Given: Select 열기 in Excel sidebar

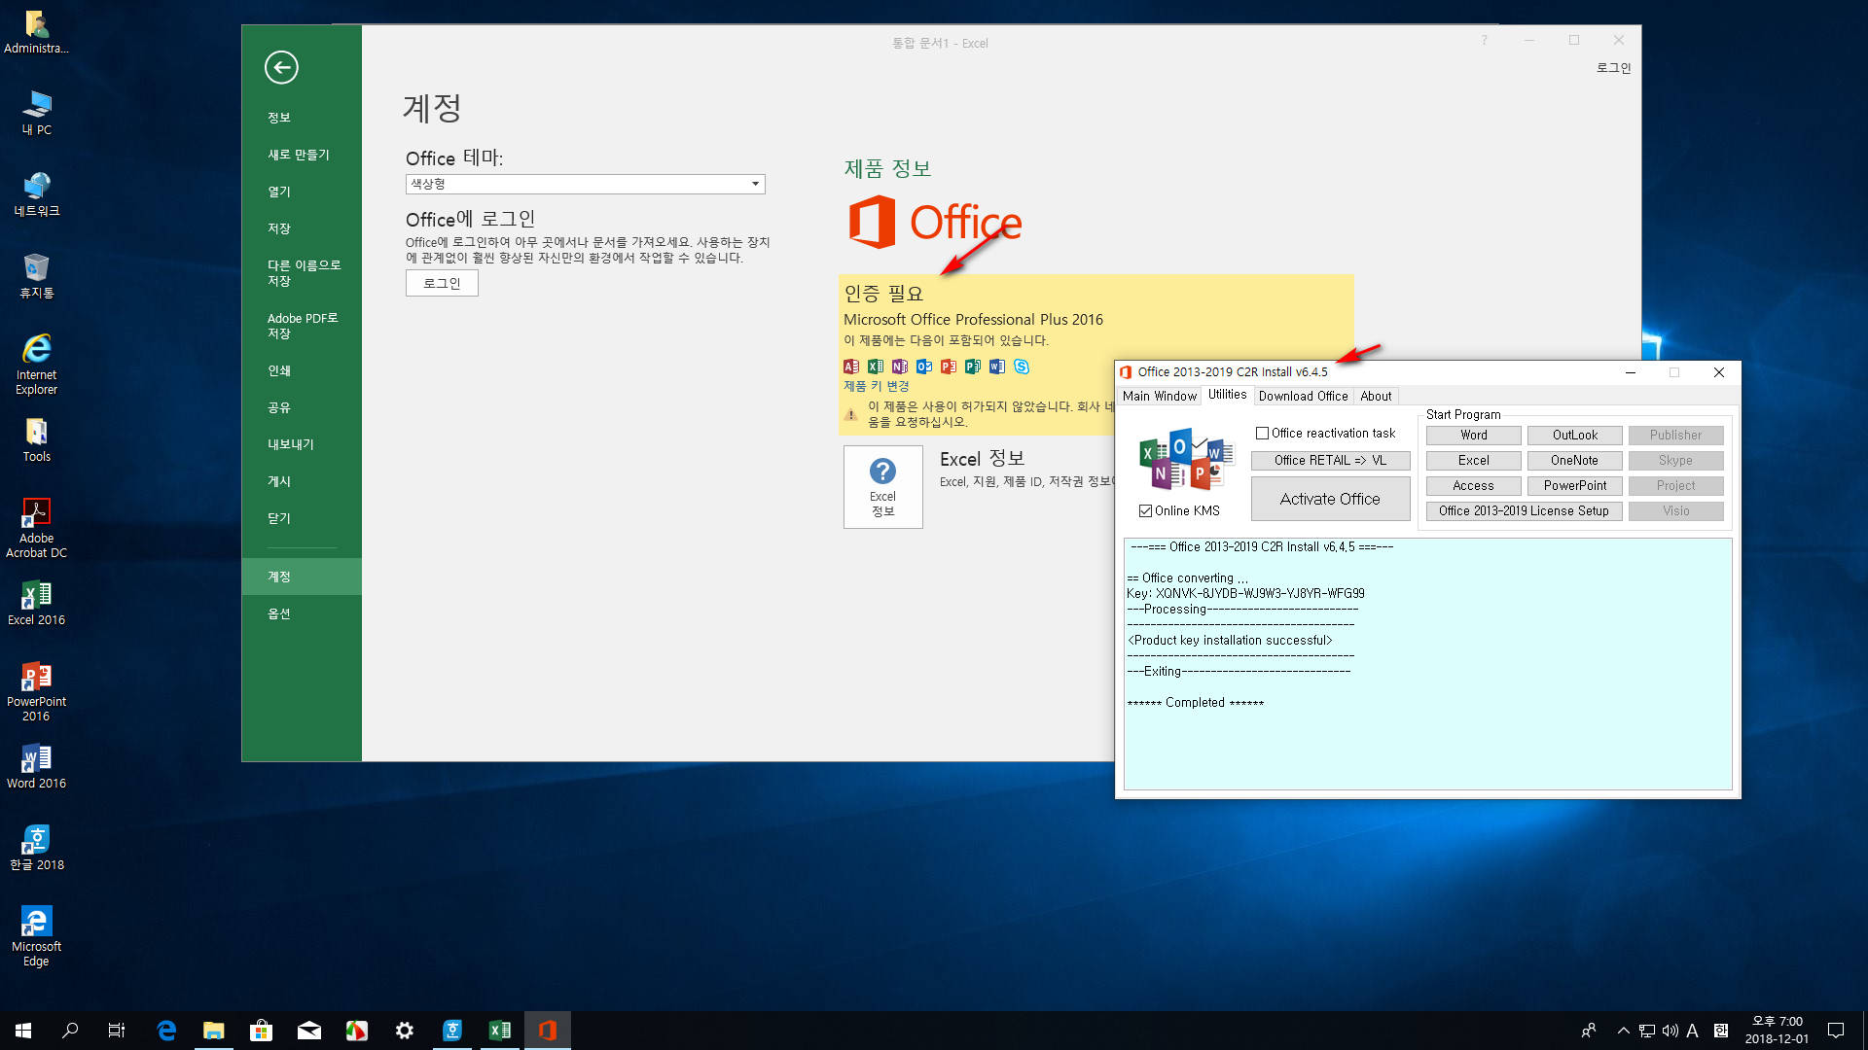Looking at the screenshot, I should coord(302,192).
